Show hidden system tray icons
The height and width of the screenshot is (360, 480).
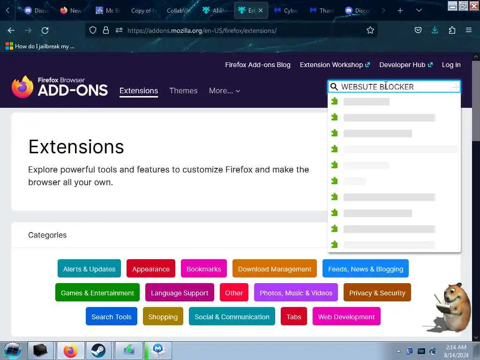pos(398,352)
